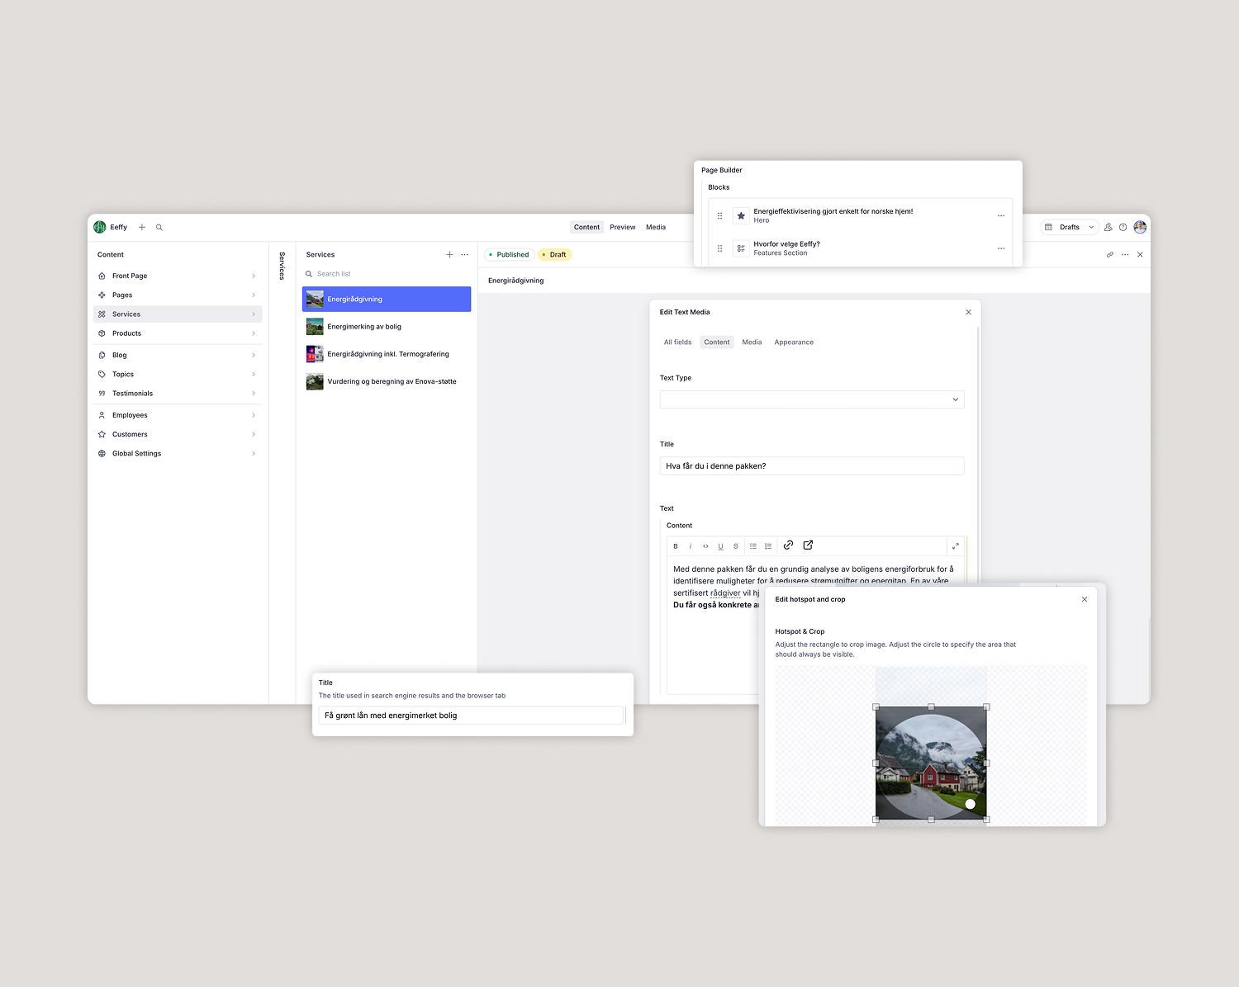Switch to the Preview tab in the top bar
This screenshot has width=1239, height=987.
pos(623,227)
